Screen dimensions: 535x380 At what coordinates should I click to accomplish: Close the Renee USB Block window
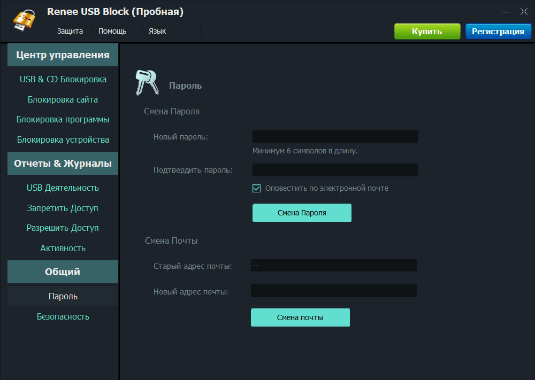point(524,12)
